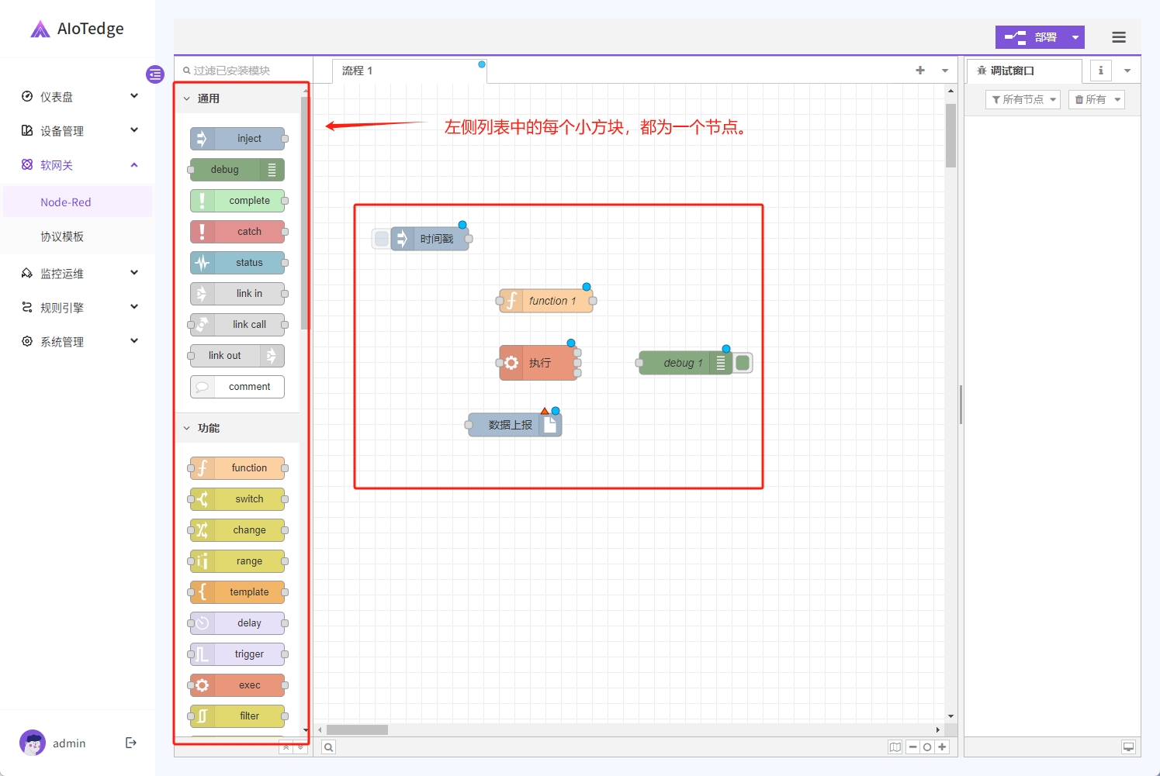This screenshot has width=1160, height=776.
Task: Click the 所有节点 filter button
Action: tap(1023, 99)
